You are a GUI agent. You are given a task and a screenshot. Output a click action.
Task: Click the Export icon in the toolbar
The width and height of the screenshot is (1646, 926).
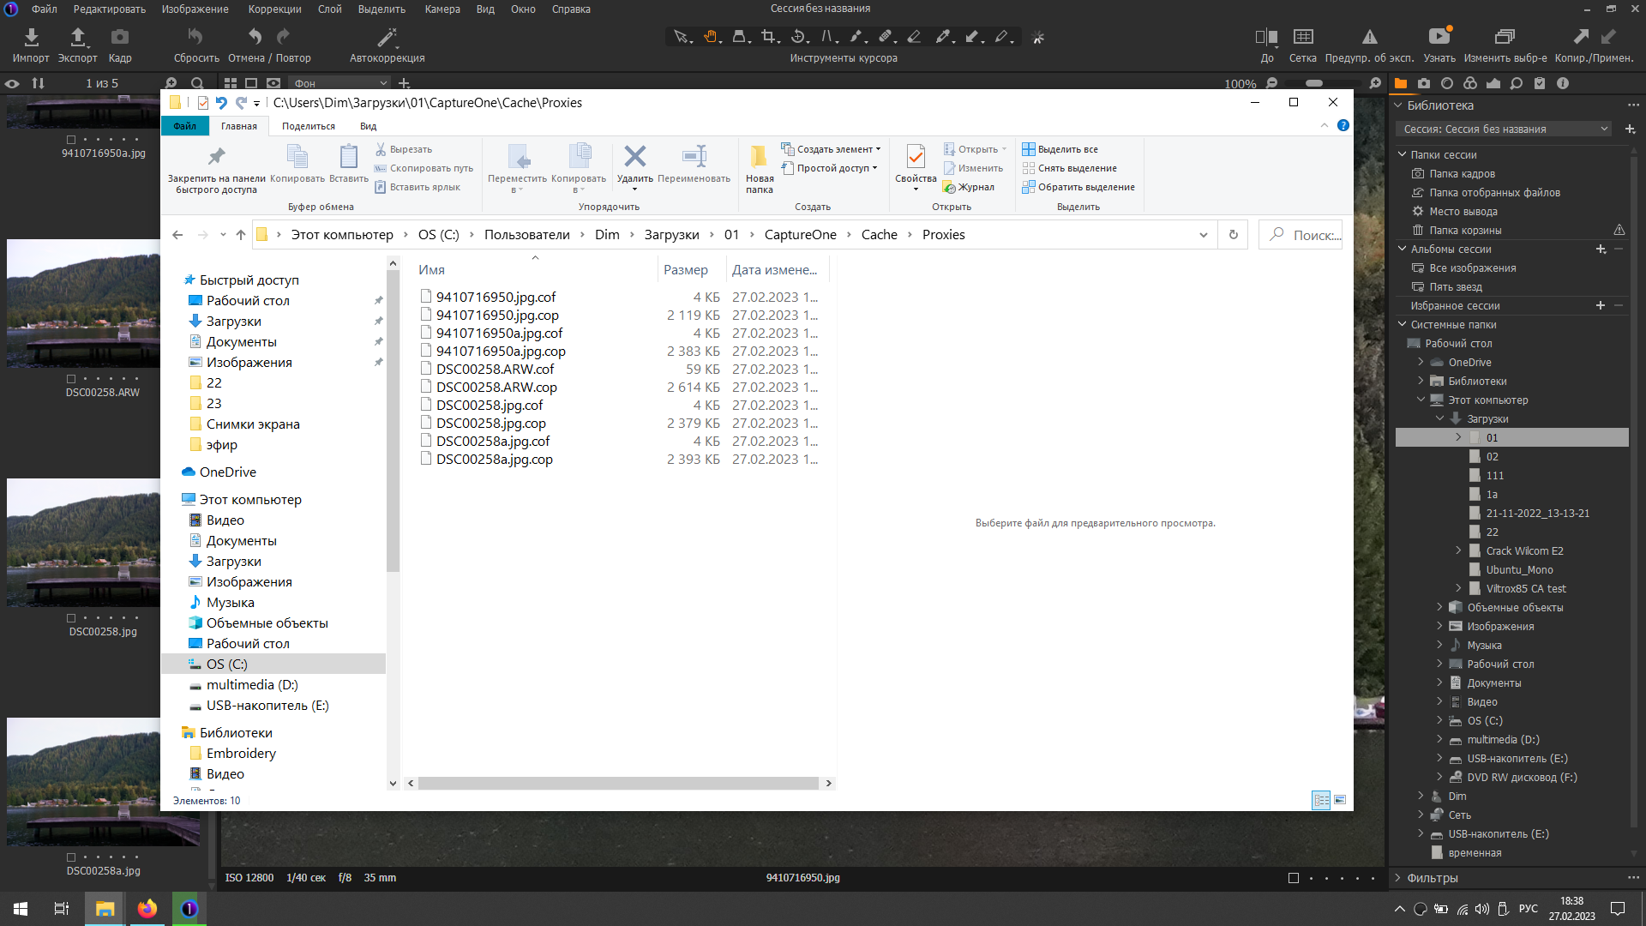click(77, 37)
